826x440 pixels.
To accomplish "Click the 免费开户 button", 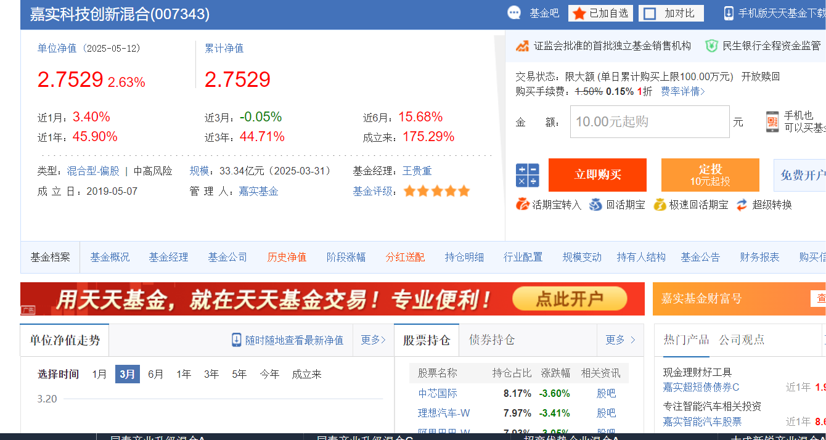I will 800,175.
